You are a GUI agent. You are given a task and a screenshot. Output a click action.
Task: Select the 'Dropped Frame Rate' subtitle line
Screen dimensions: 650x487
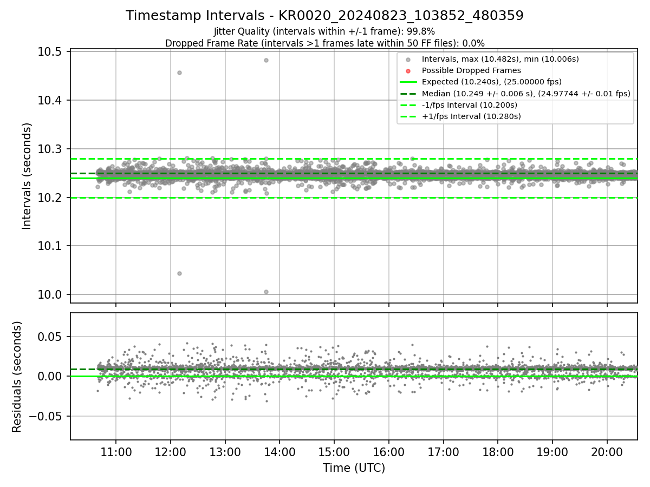[x=324, y=43]
